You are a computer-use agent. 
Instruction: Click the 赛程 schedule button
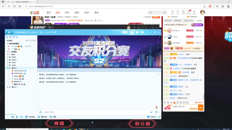pyautogui.click(x=59, y=123)
